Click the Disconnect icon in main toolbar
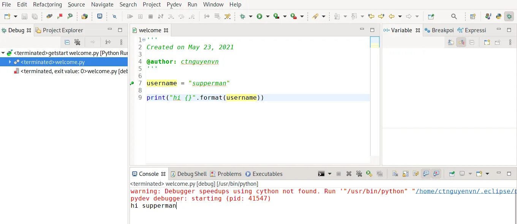 point(160,16)
